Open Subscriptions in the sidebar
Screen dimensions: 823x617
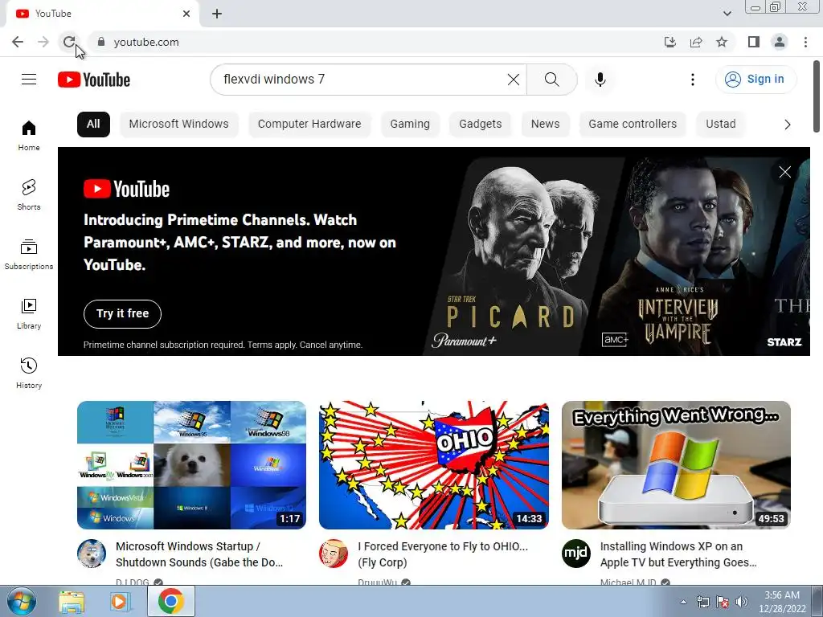point(29,254)
